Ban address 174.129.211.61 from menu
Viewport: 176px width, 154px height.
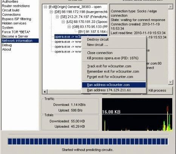pos(109,90)
